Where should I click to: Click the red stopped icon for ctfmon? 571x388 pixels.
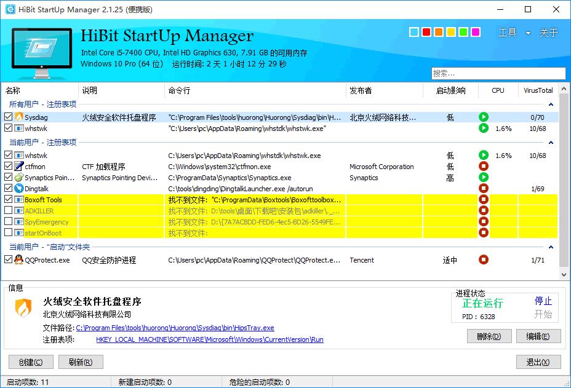[x=483, y=167]
